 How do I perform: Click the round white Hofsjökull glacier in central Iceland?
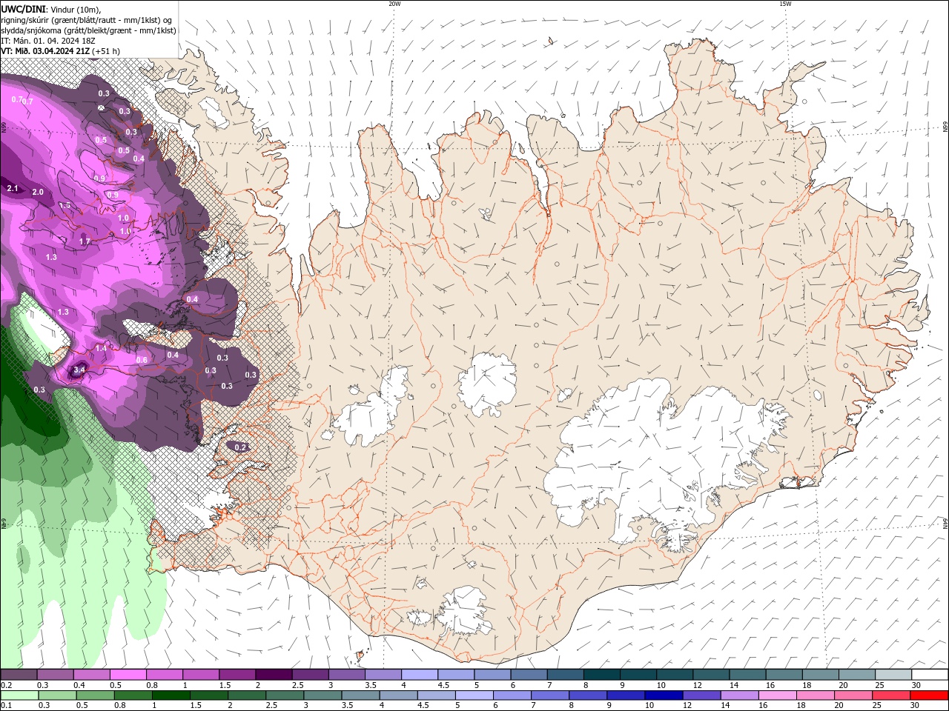tap(487, 384)
